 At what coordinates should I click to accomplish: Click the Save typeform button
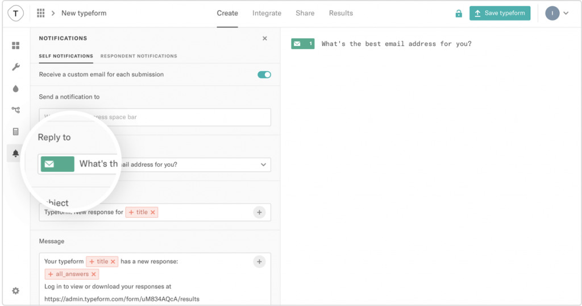click(x=500, y=13)
